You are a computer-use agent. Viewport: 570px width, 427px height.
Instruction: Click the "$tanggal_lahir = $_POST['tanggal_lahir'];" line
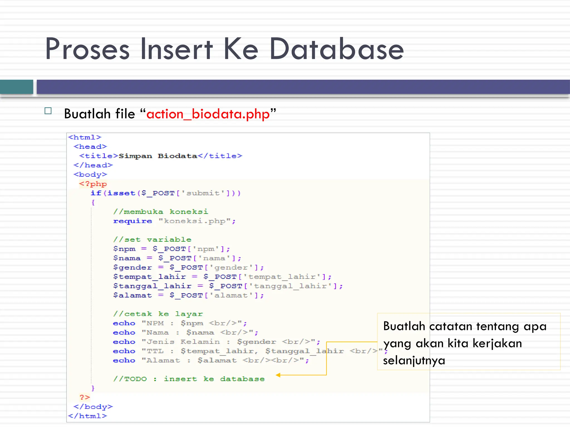228,286
